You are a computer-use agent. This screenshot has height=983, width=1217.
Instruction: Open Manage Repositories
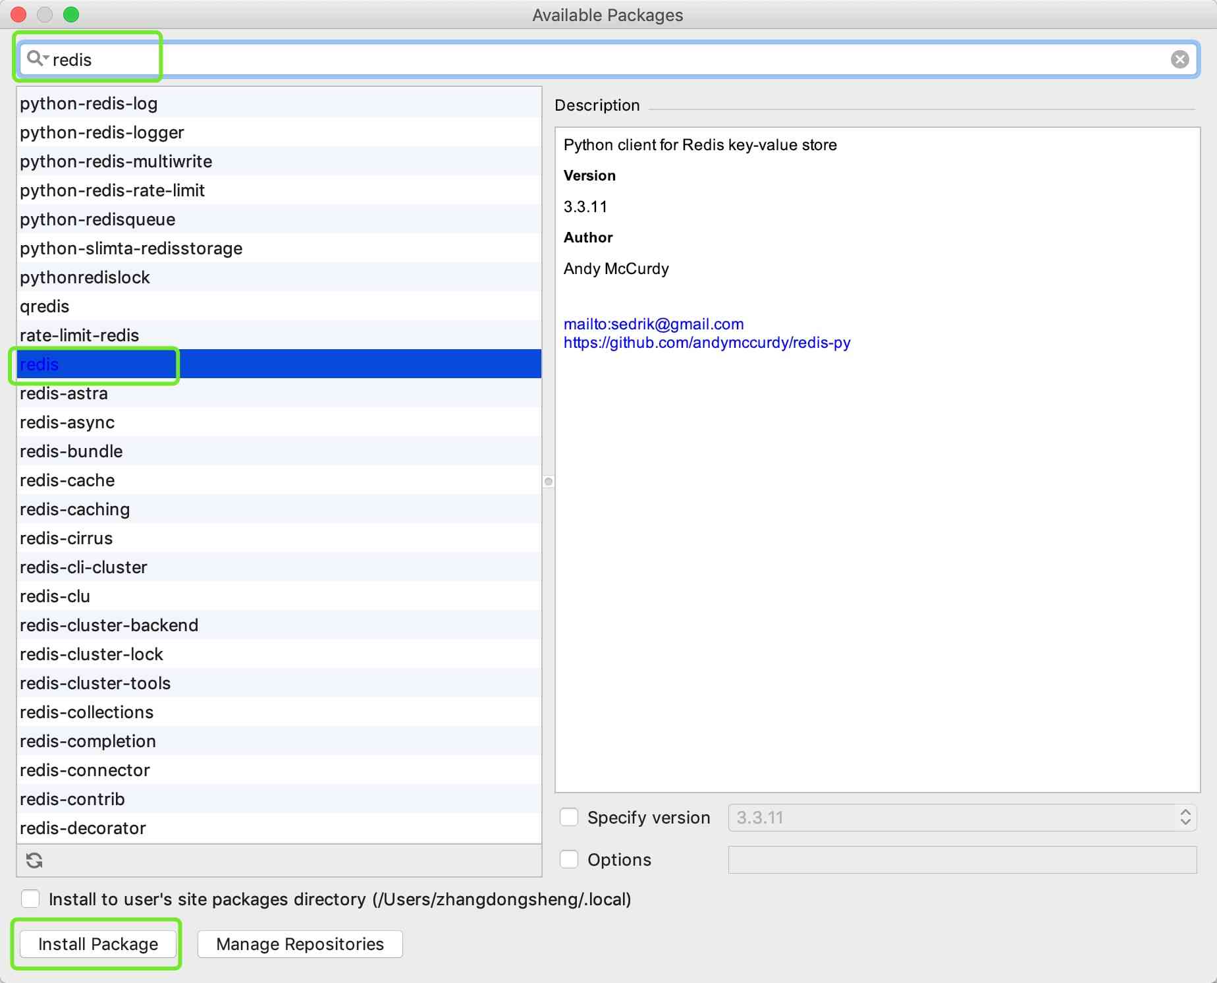point(300,943)
